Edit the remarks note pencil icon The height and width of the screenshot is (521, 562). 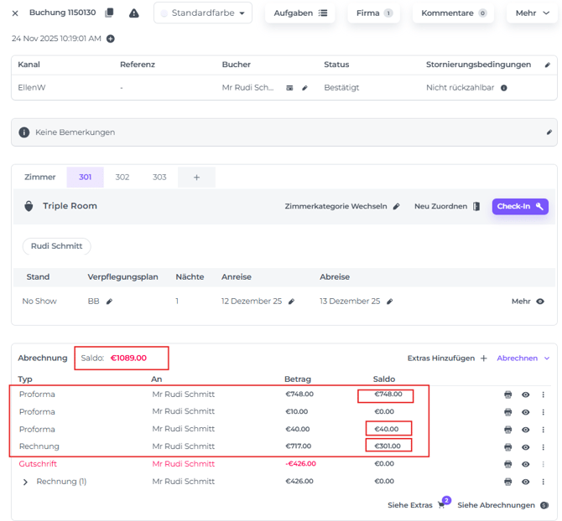[x=549, y=132]
